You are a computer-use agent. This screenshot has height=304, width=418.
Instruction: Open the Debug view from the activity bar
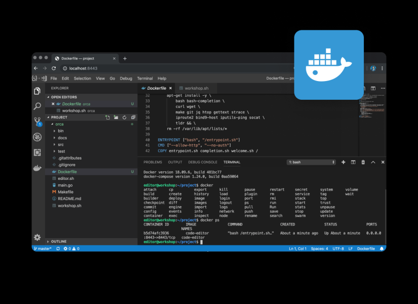[37, 137]
